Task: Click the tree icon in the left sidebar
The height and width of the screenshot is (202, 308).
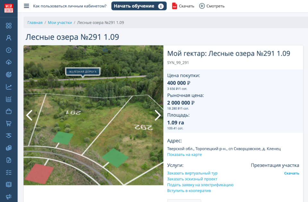Action: [9, 62]
